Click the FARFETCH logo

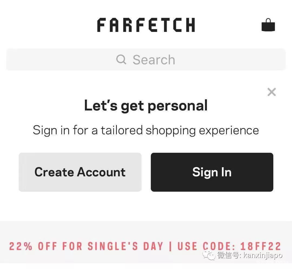(146, 25)
